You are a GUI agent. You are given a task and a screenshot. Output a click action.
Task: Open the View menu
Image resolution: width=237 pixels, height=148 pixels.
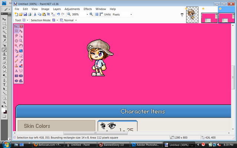[34, 9]
